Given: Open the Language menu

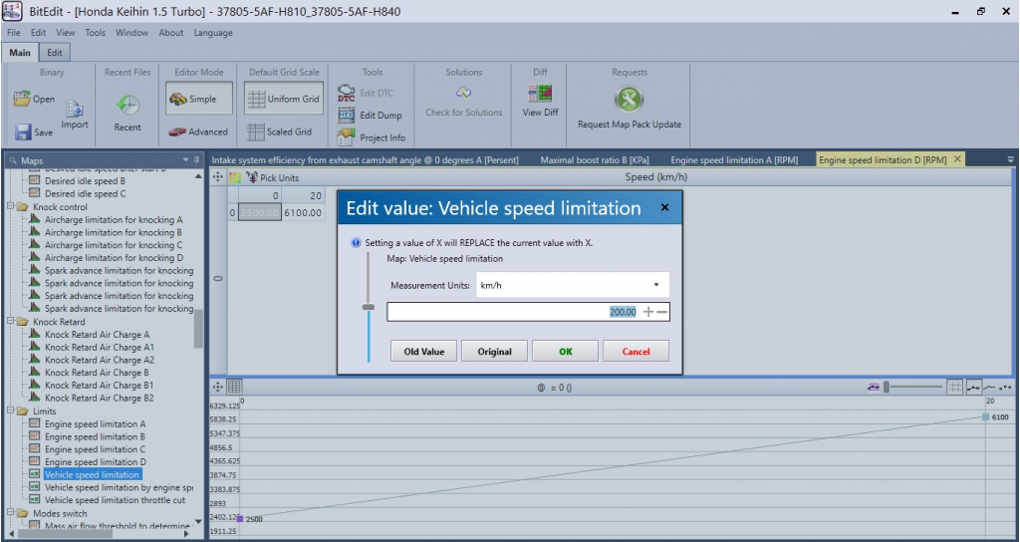Looking at the screenshot, I should point(213,33).
